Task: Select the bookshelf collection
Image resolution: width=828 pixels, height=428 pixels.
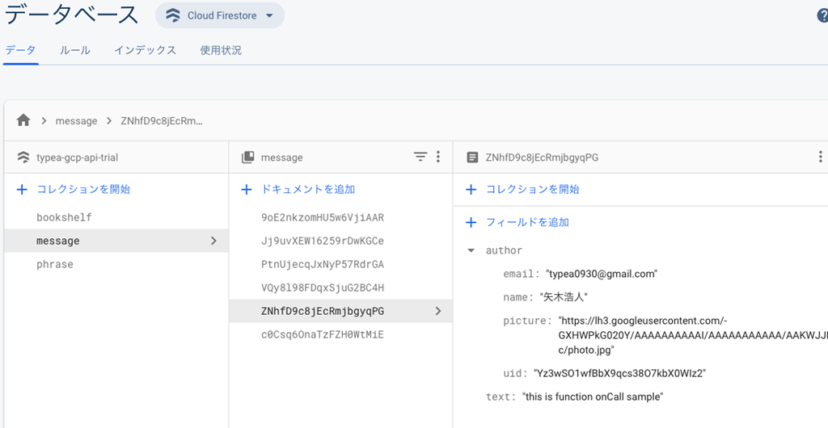Action: 64,217
